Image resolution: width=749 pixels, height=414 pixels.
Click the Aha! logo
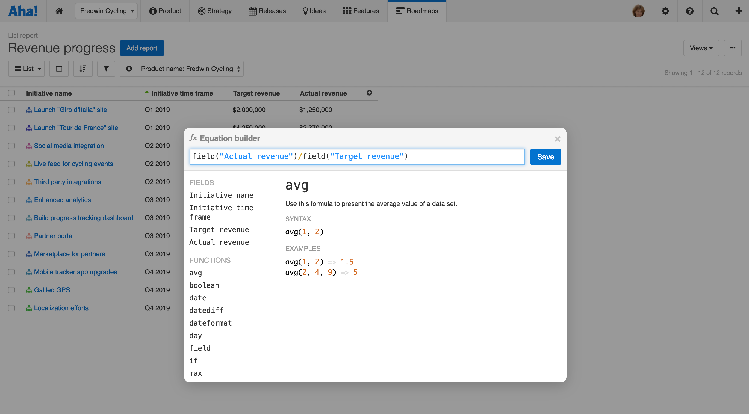(x=23, y=10)
